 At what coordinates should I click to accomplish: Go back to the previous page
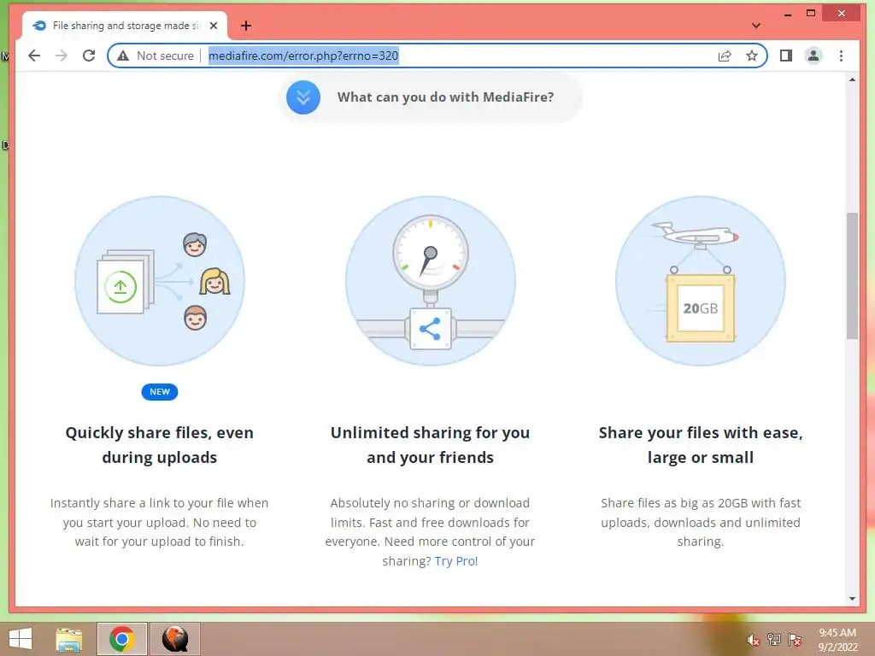pos(34,56)
